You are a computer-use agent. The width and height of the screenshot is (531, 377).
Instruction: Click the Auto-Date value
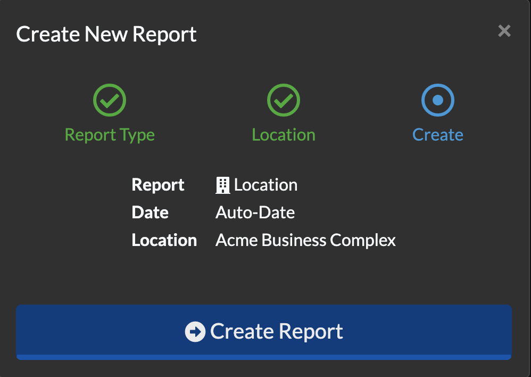[x=254, y=212]
